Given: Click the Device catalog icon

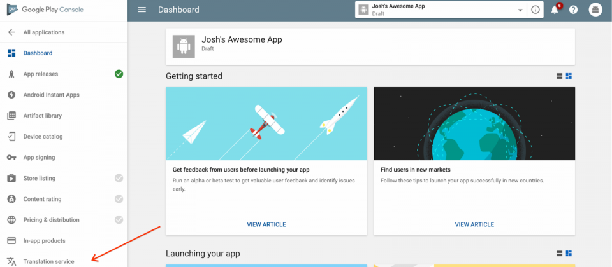Looking at the screenshot, I should coord(11,136).
